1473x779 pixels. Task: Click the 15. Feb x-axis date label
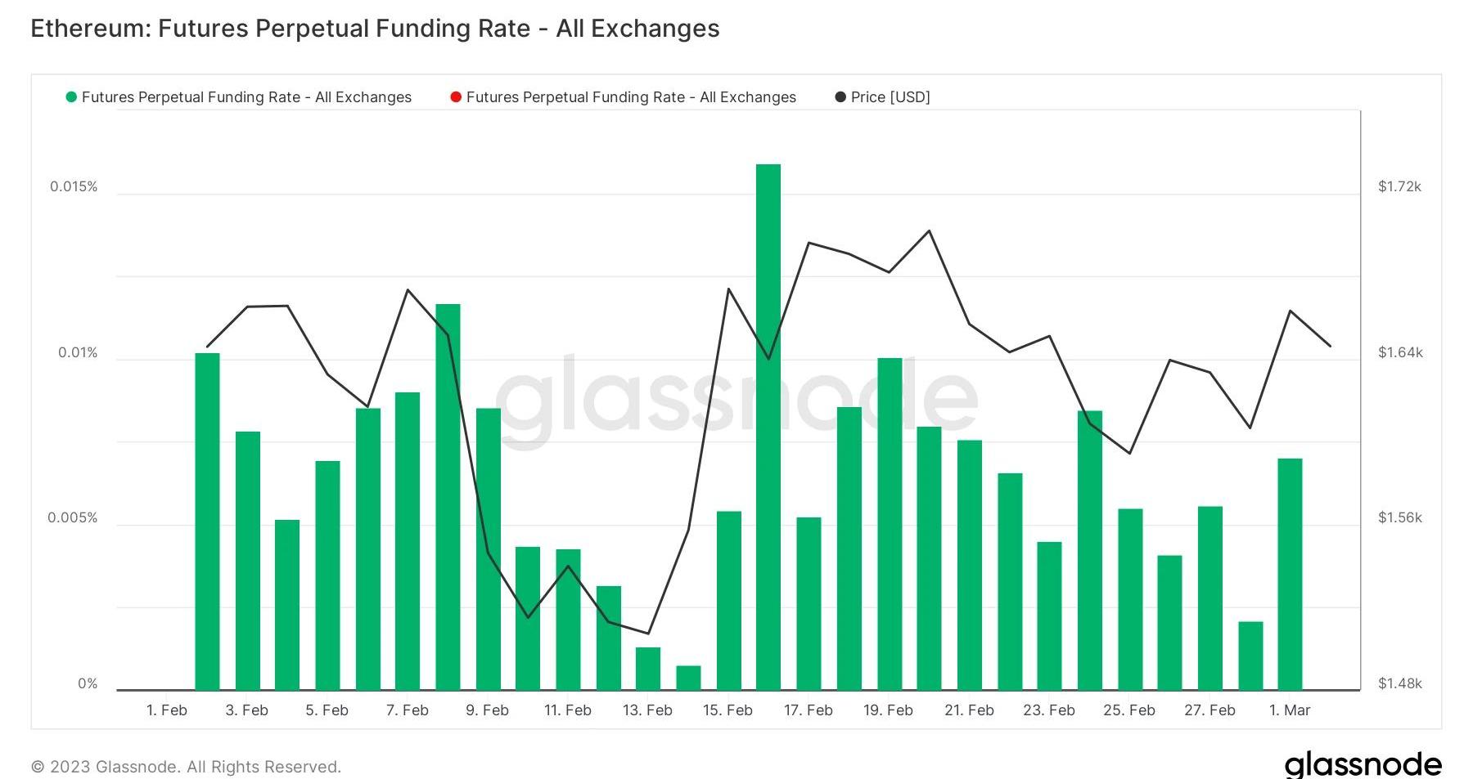tap(727, 710)
